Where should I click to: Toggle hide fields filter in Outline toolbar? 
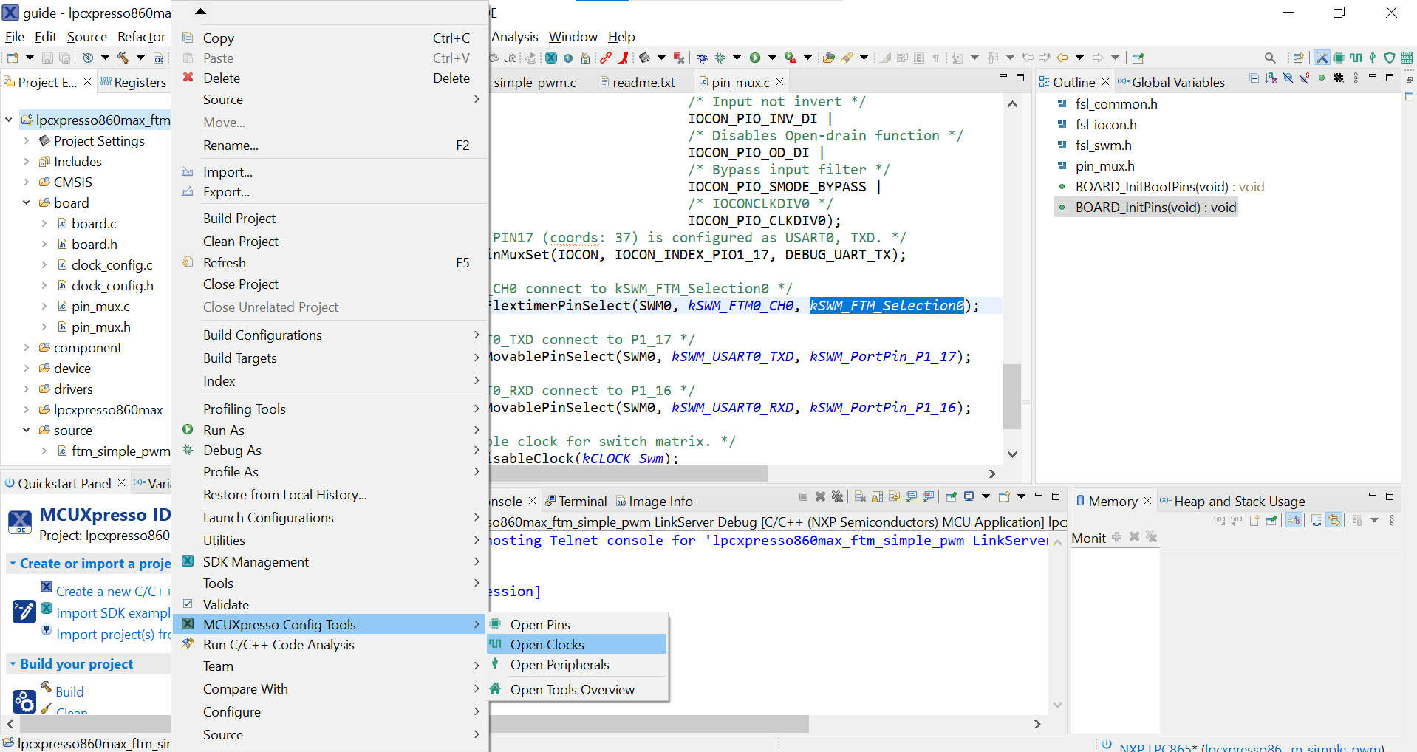click(x=1288, y=78)
